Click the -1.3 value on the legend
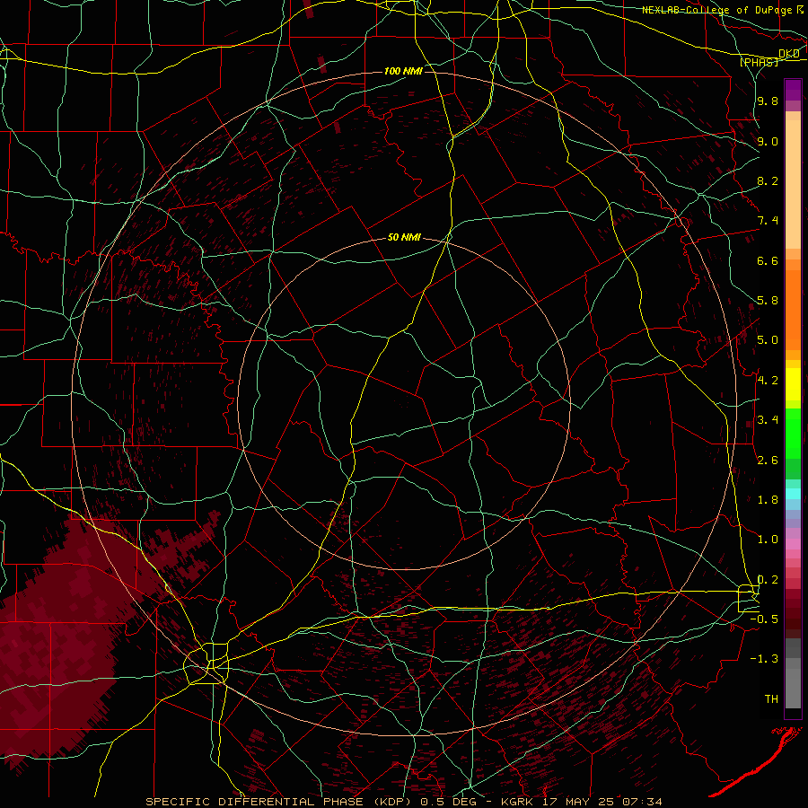 [x=764, y=659]
